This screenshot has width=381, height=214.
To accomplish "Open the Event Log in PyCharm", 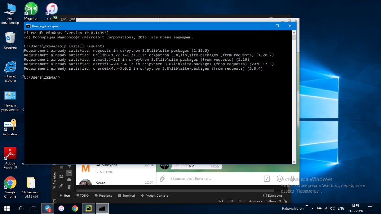I will tap(273, 196).
